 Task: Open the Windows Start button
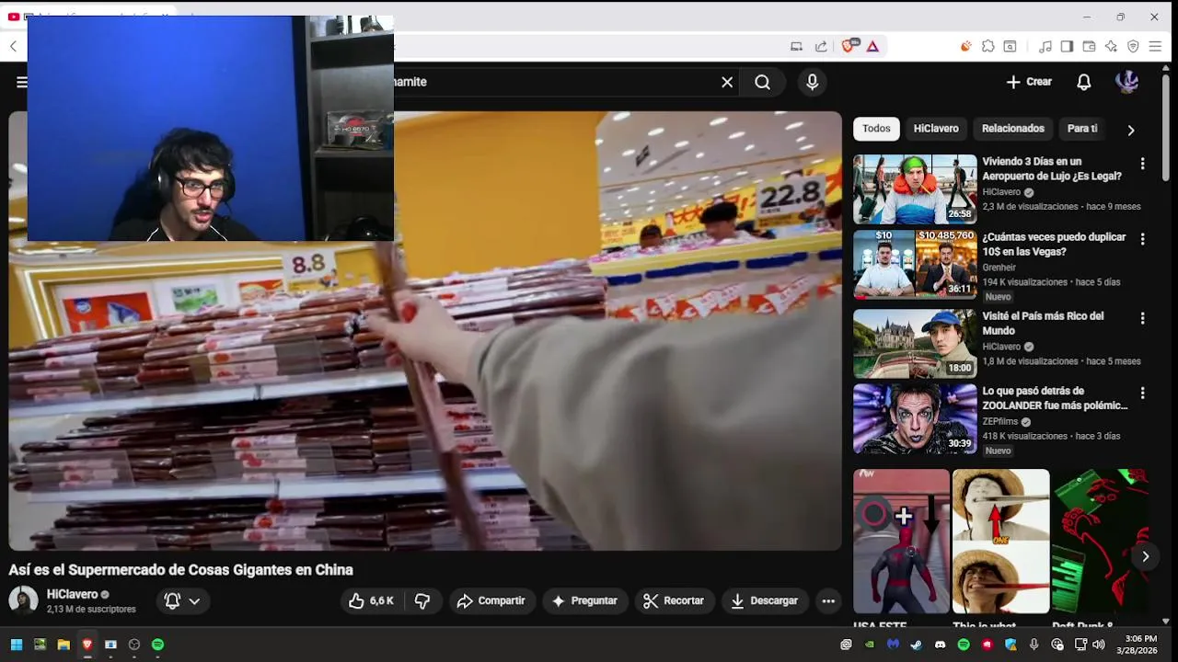tap(16, 645)
